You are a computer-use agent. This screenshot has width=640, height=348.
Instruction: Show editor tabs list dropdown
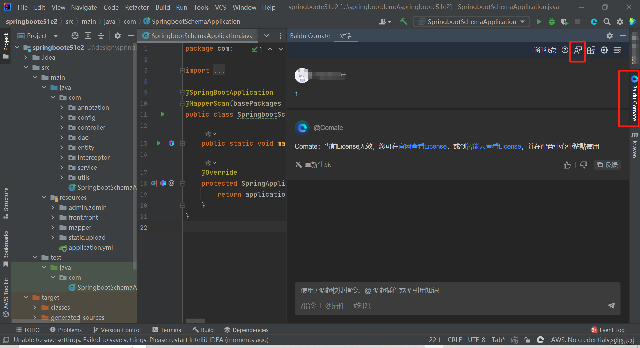267,36
